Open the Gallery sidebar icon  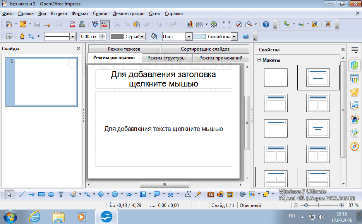354,132
